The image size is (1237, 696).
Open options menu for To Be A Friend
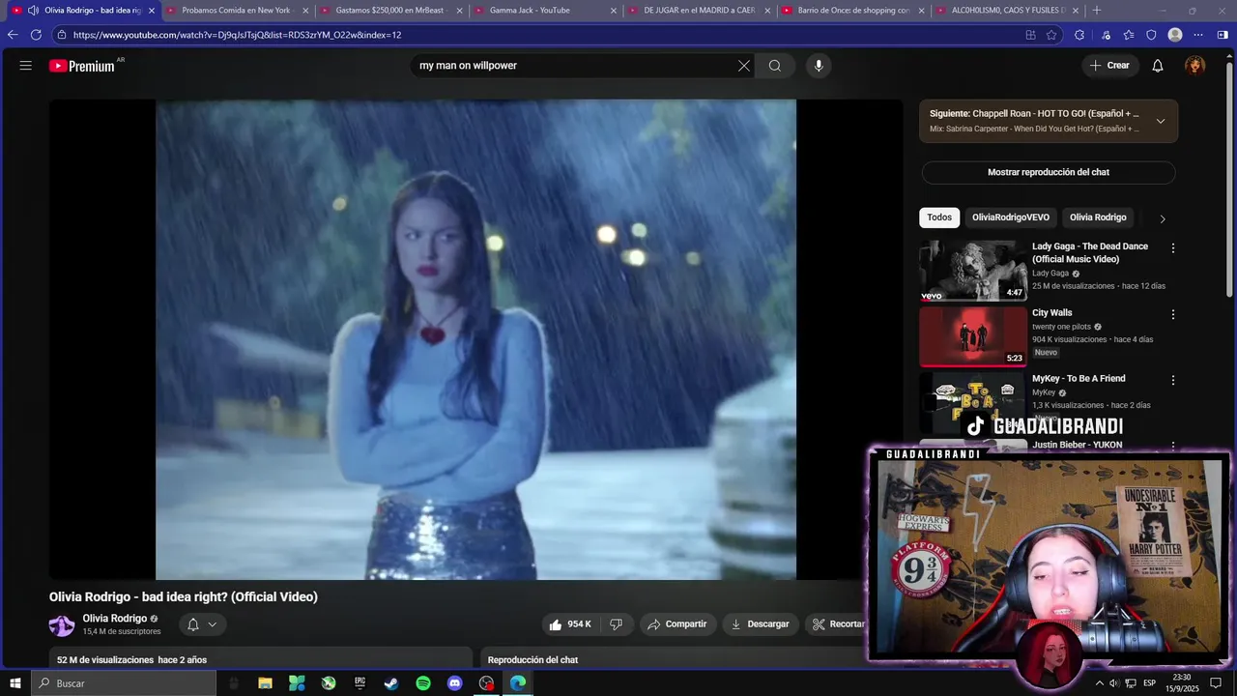(x=1173, y=380)
